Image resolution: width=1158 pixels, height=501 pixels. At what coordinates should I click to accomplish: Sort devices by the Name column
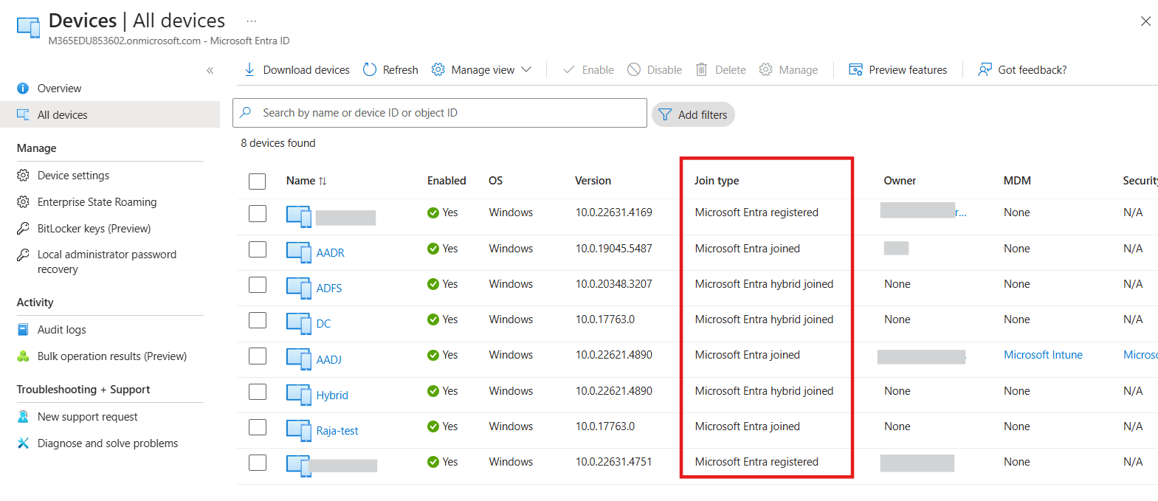306,181
